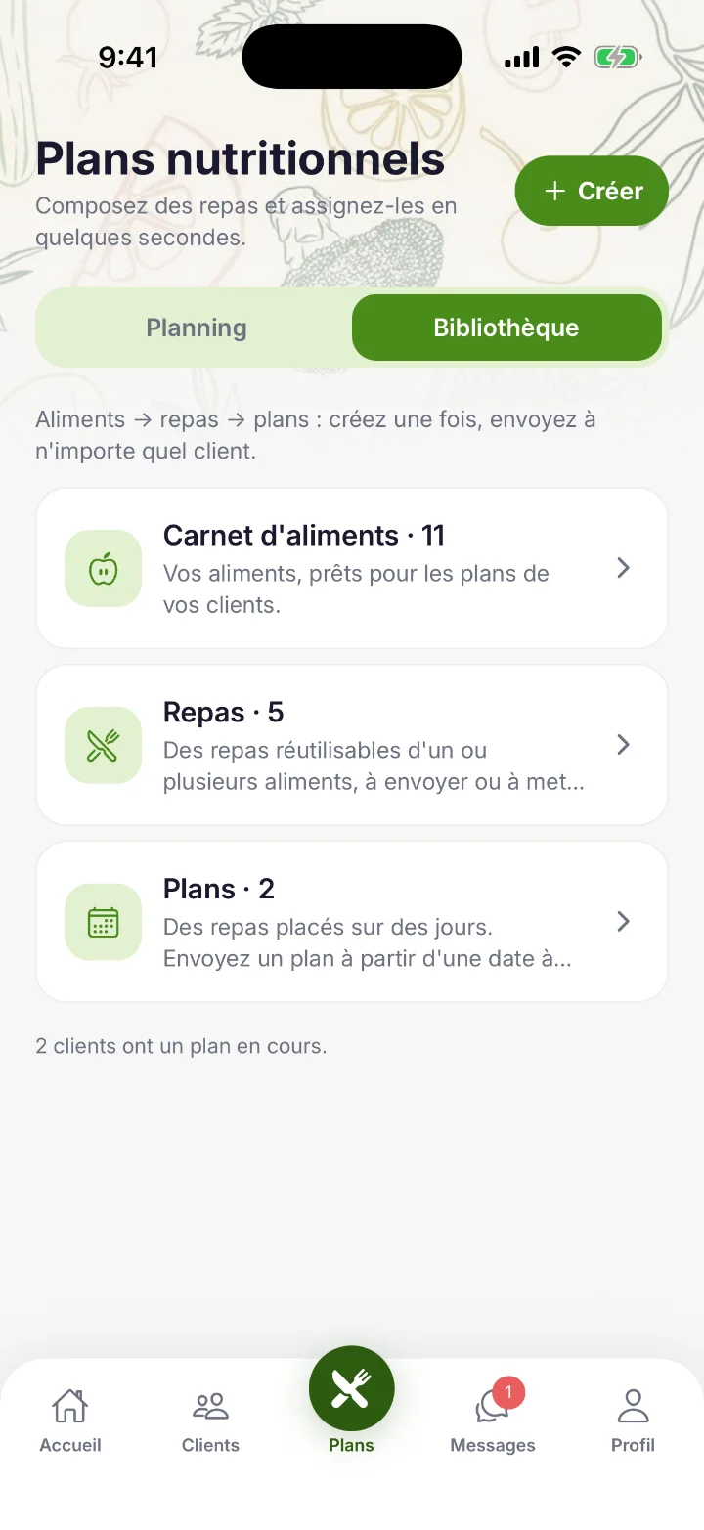
Task: Select the Bibliothèque segment
Action: pos(506,328)
